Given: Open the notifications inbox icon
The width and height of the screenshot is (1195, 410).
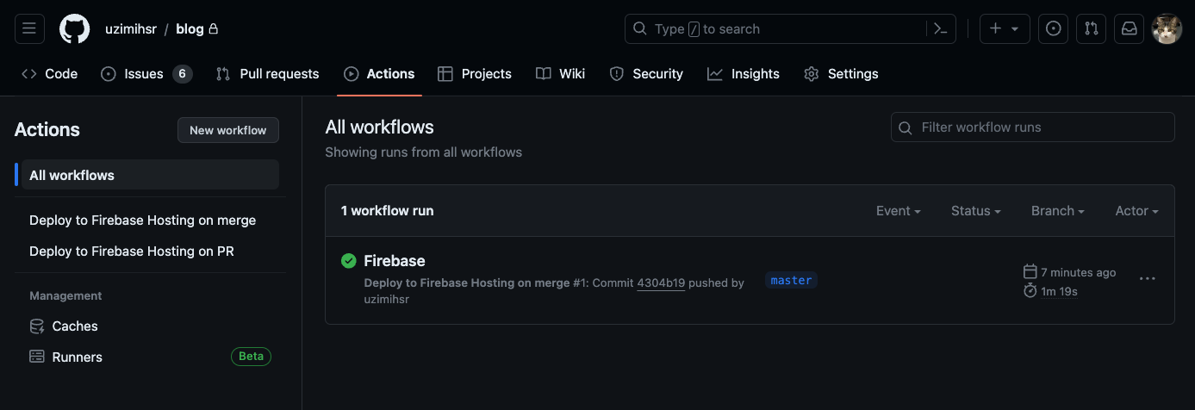Looking at the screenshot, I should click(1129, 28).
